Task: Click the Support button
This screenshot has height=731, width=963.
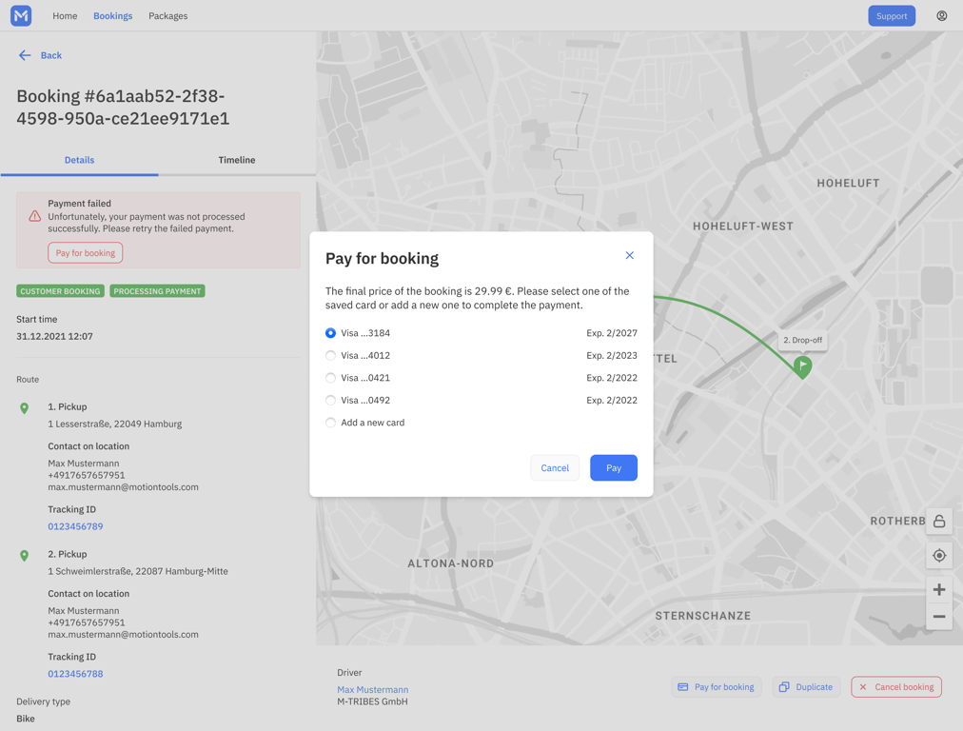Action: click(892, 16)
